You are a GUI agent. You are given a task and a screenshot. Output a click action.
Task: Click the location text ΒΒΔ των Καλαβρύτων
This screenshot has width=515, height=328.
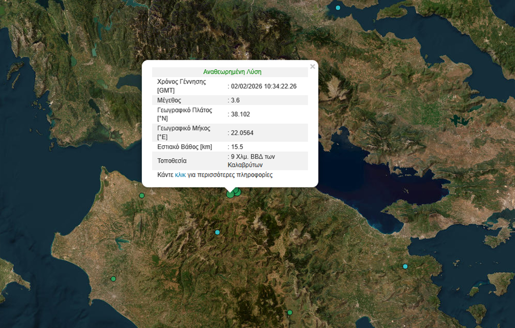tap(251, 161)
